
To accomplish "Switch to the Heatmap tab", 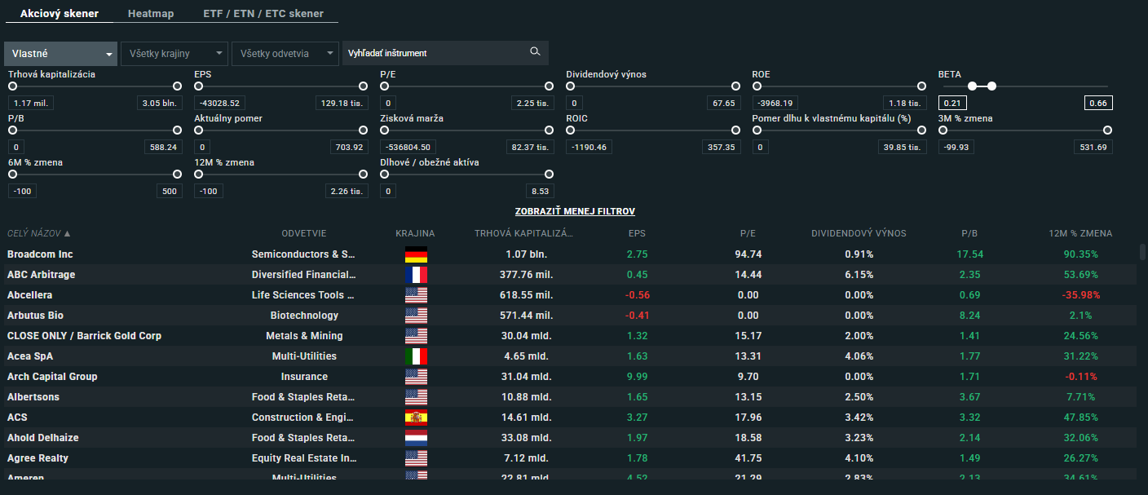I will coord(151,14).
